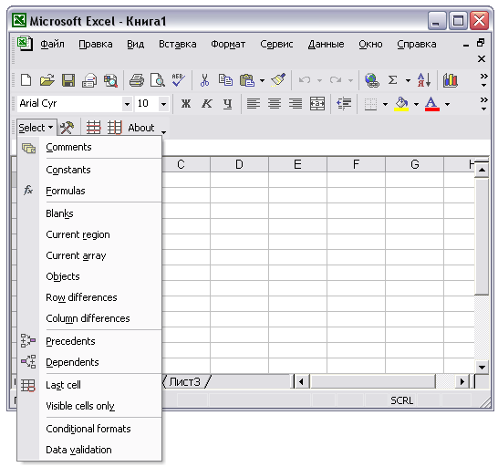Click the About toolbar button
The width and height of the screenshot is (498, 467).
(x=141, y=128)
